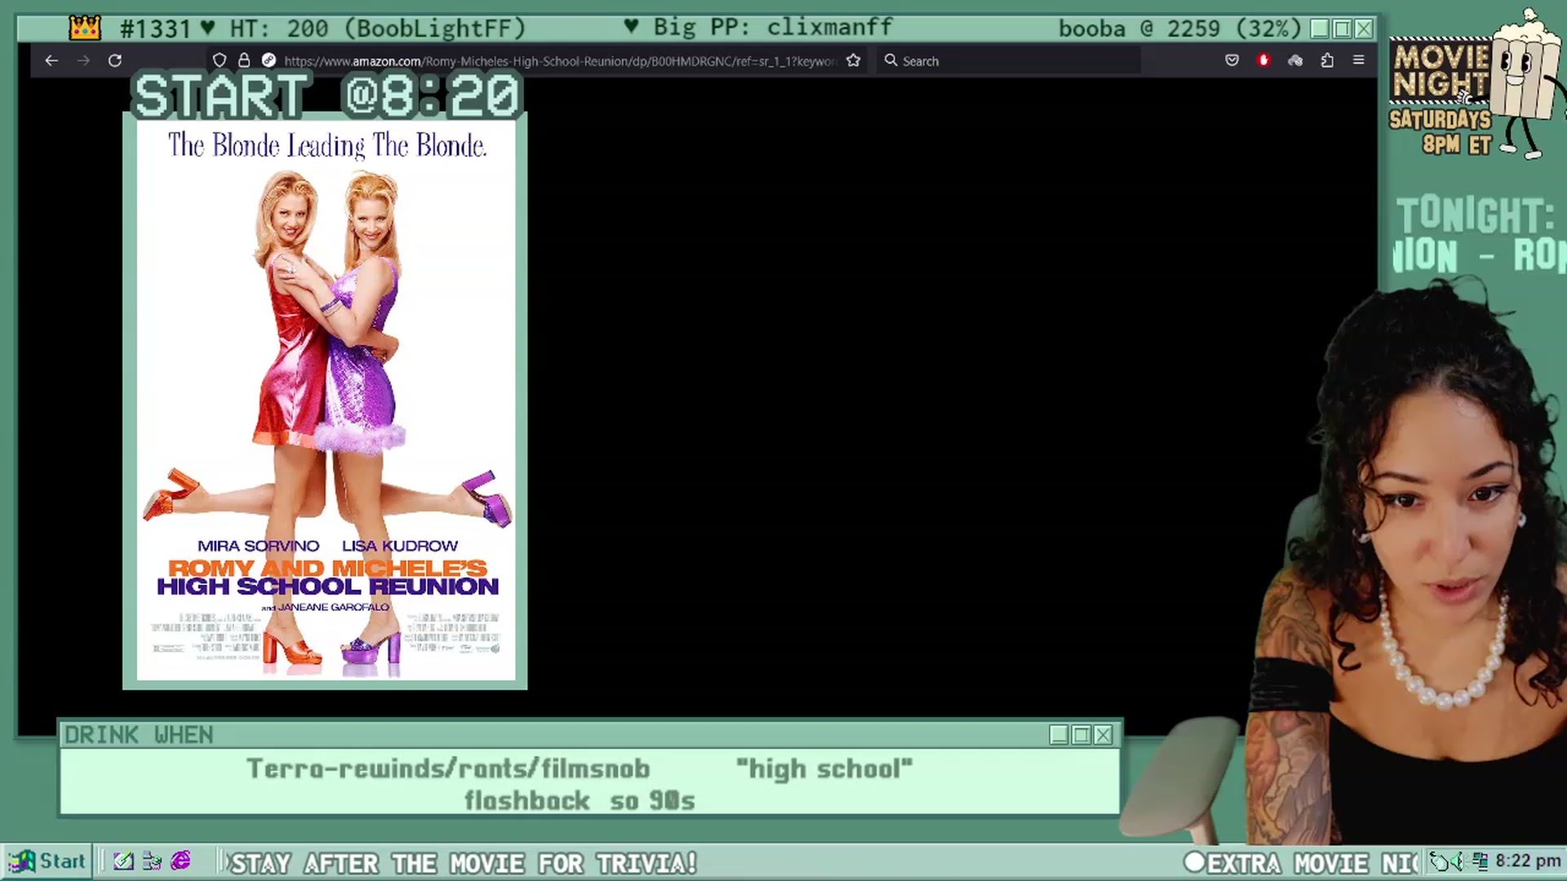Open the browser hamburger menu
The height and width of the screenshot is (881, 1567).
point(1359,60)
